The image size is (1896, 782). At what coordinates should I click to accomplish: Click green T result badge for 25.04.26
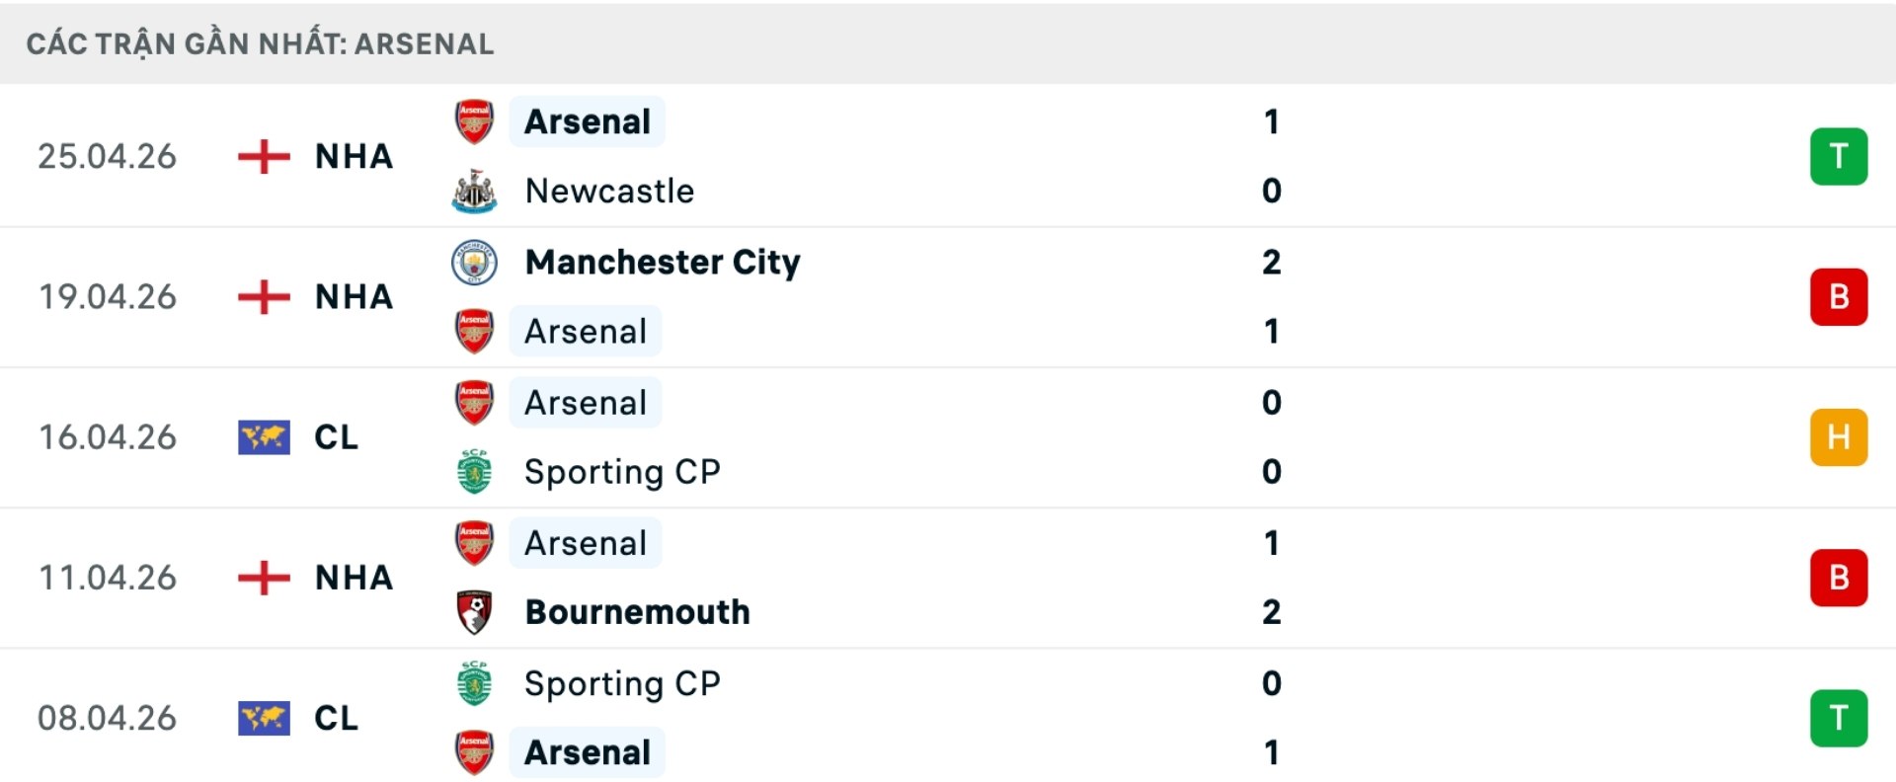tap(1839, 156)
